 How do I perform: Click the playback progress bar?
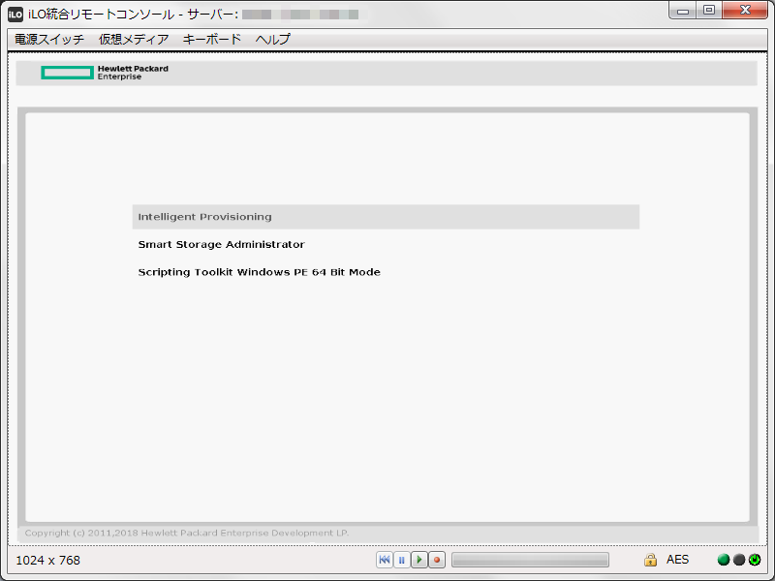(x=530, y=560)
